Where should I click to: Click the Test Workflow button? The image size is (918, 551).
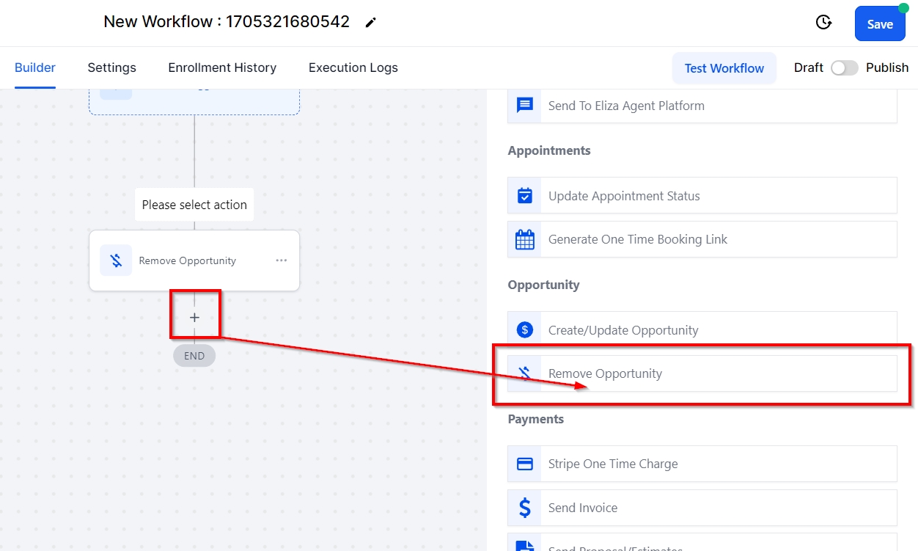coord(724,68)
